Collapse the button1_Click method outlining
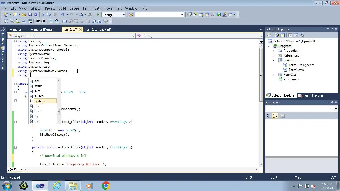340x191 pixels. 15,122
